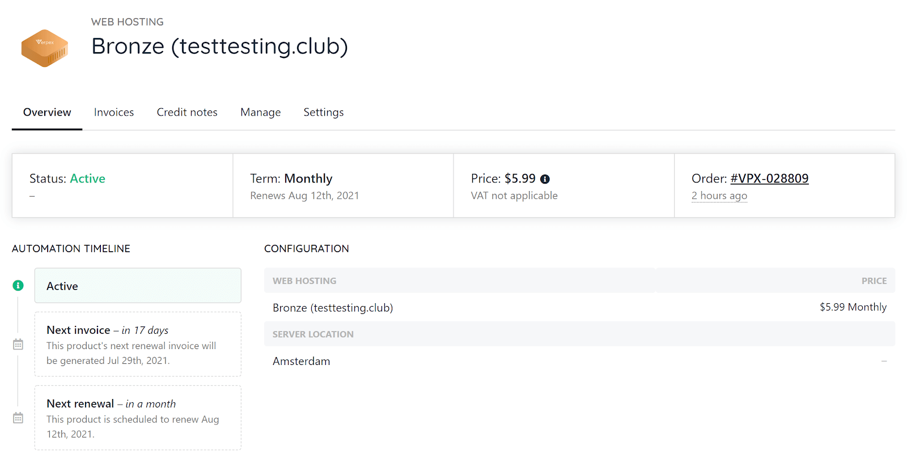Click the Bronze hosting plan logo icon

[45, 48]
